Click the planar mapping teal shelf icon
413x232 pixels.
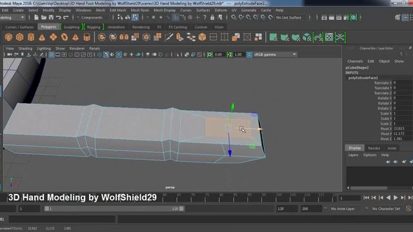[274, 37]
